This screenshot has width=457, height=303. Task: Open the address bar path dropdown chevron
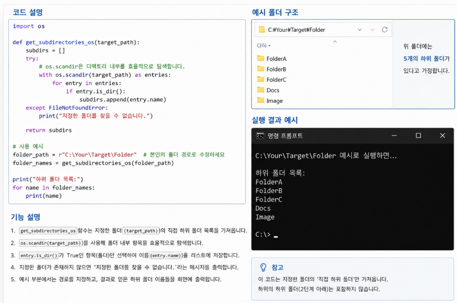[x=360, y=30]
